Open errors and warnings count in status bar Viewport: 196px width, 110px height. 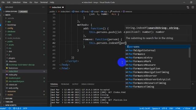tap(17, 108)
